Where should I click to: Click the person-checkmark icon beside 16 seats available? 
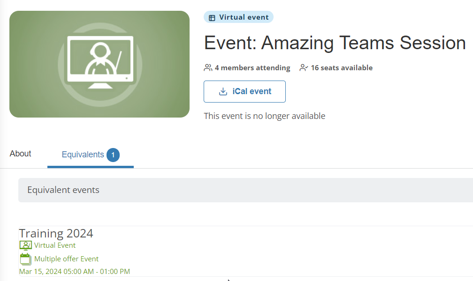pyautogui.click(x=304, y=67)
